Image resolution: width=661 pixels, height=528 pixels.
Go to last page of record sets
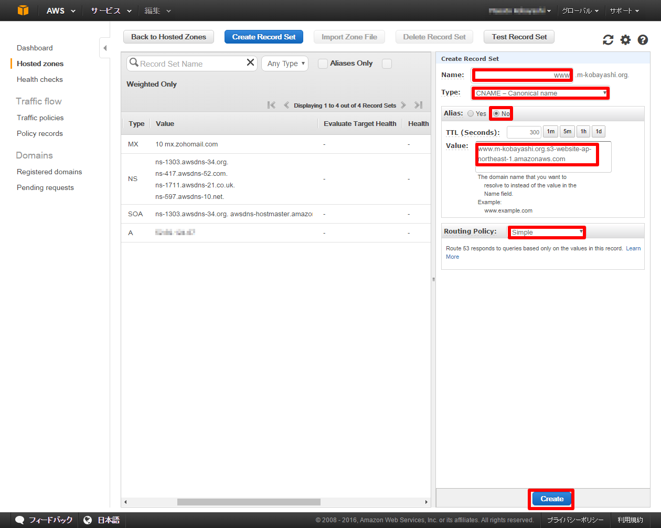[418, 105]
